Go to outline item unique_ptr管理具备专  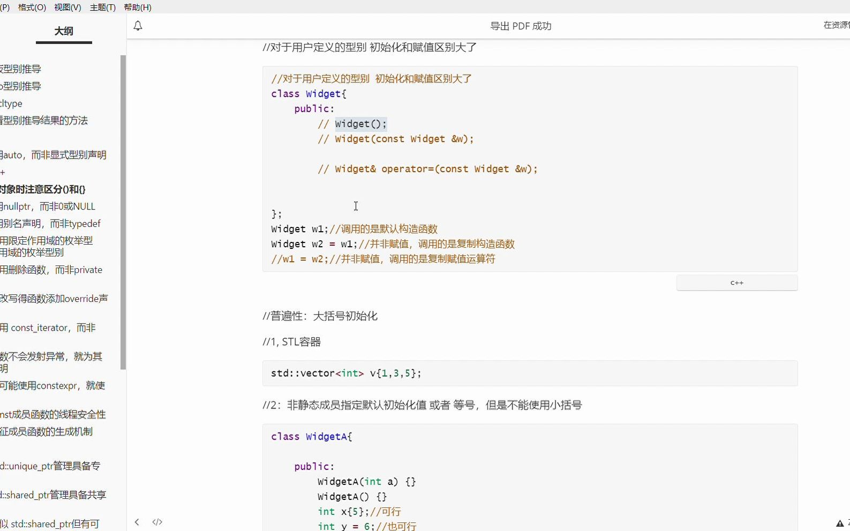point(50,466)
